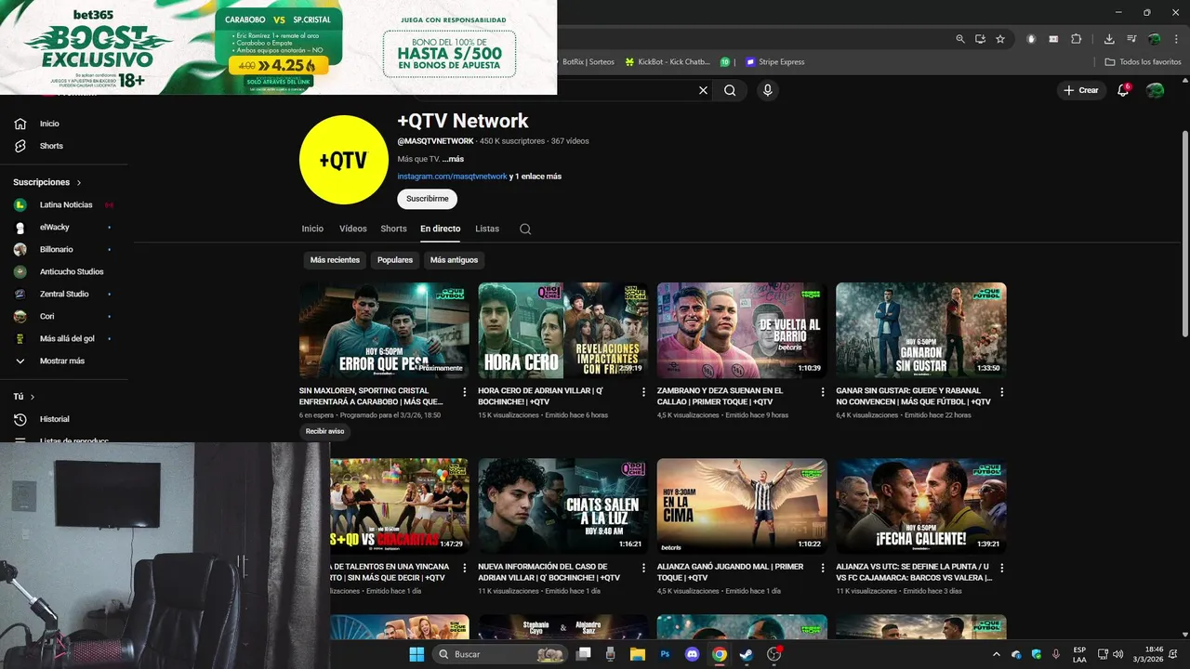Open options for ALIANZA GANÓ JUGANDO MAL video
This screenshot has width=1190, height=669.
pos(822,568)
